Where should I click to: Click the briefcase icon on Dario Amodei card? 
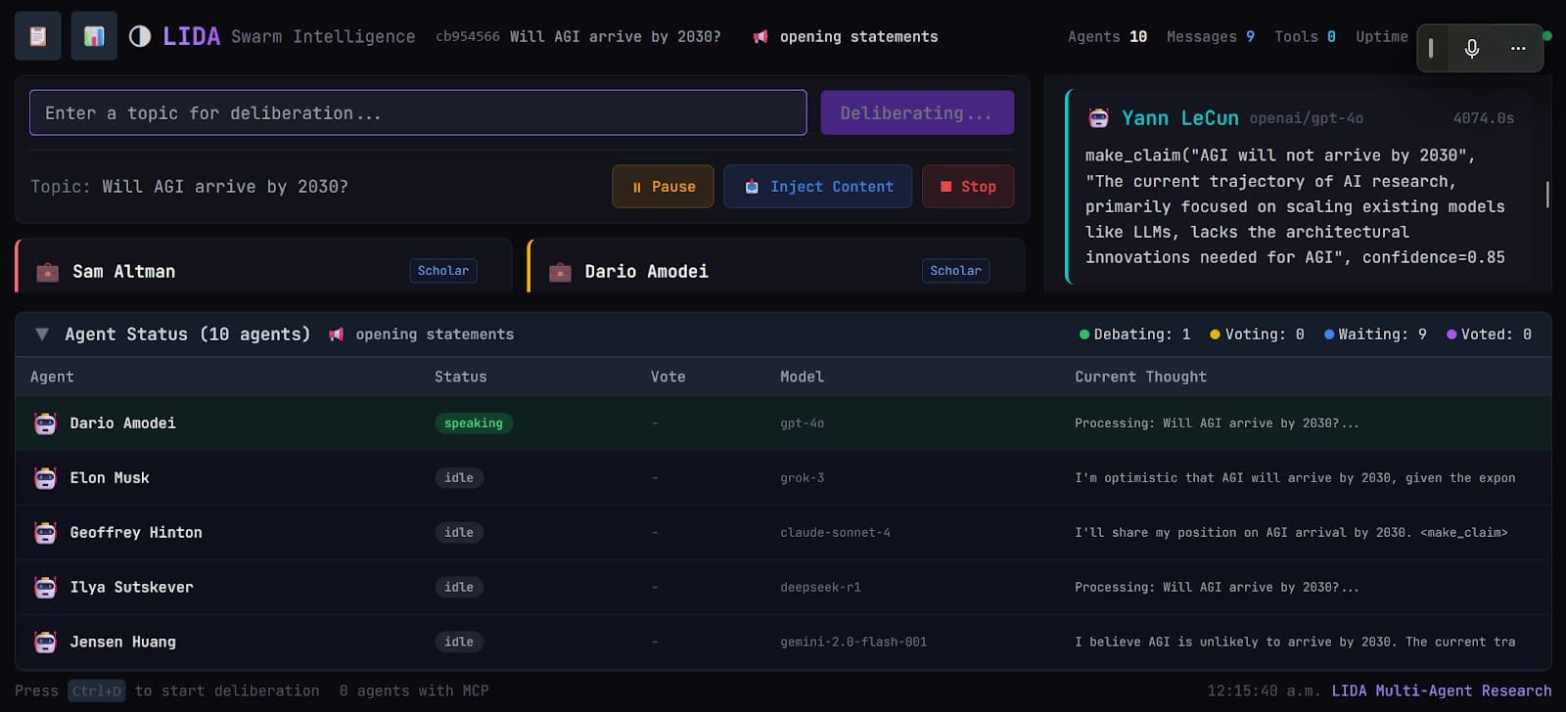pos(560,272)
